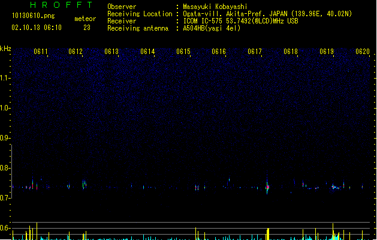Viewport: 377px width, 240px height.
Task: Click the 0.9 kHz axis label
Action: (5, 138)
